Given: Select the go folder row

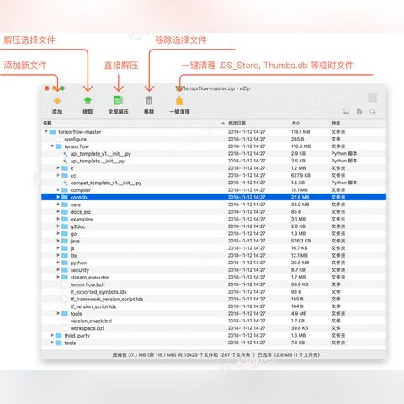Looking at the screenshot, I should (214, 234).
